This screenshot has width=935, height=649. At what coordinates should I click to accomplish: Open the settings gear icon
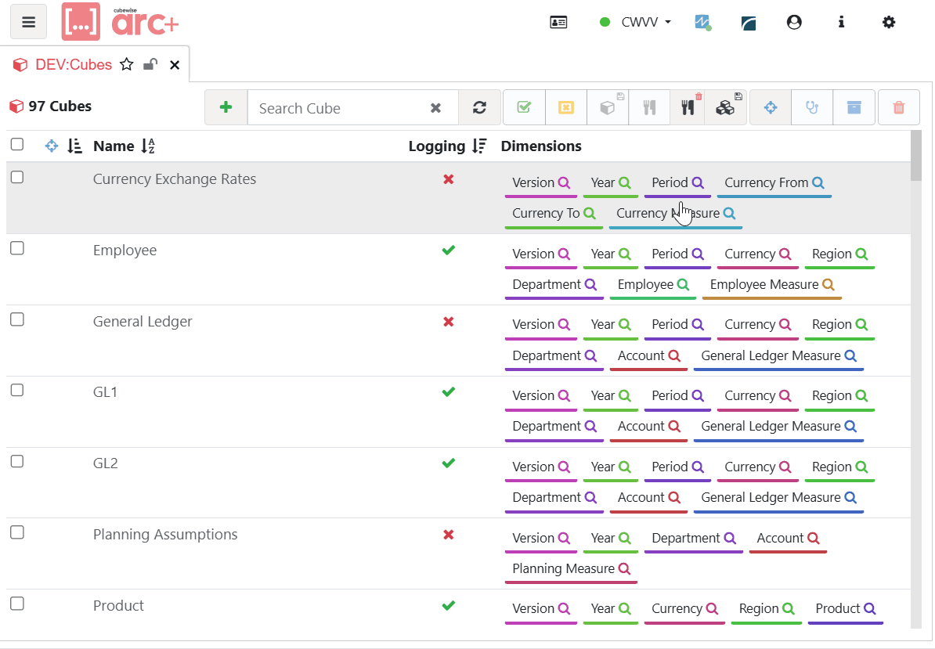(888, 23)
